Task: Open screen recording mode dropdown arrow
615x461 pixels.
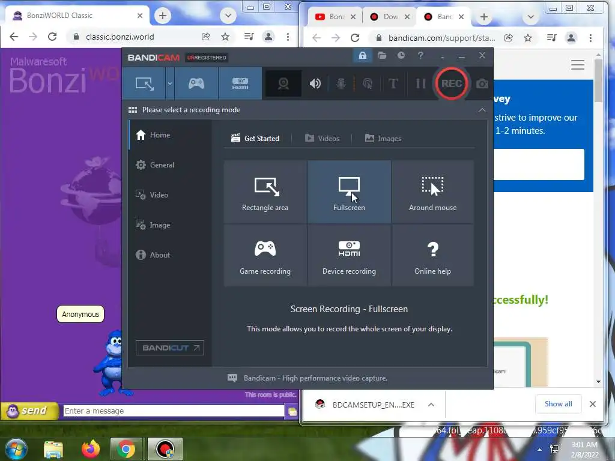Action: [x=170, y=83]
